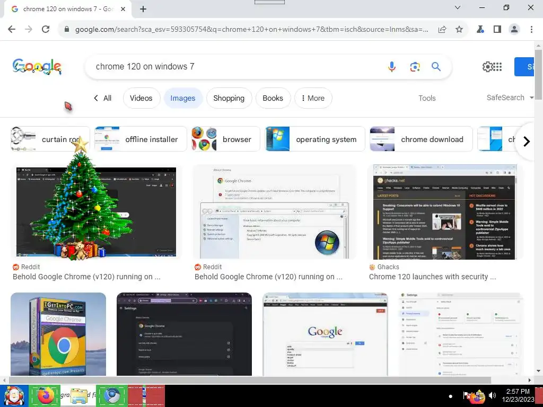This screenshot has width=543, height=407.
Task: Share this page using the share icon
Action: pyautogui.click(x=442, y=30)
